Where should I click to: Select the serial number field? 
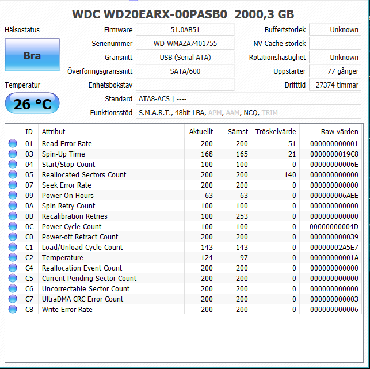pos(185,44)
